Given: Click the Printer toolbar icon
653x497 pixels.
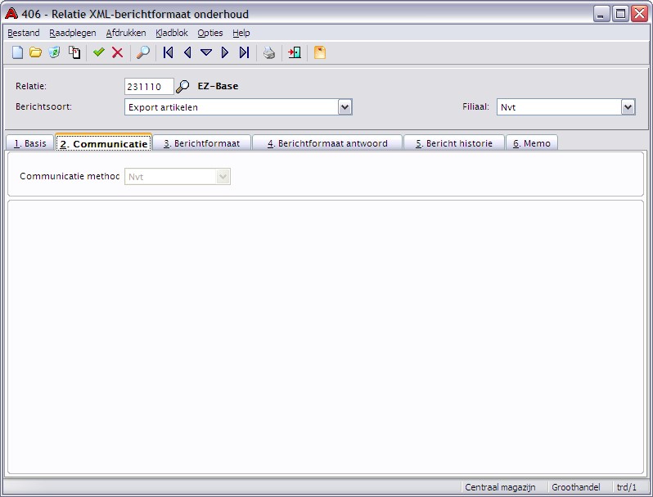Looking at the screenshot, I should pos(269,52).
